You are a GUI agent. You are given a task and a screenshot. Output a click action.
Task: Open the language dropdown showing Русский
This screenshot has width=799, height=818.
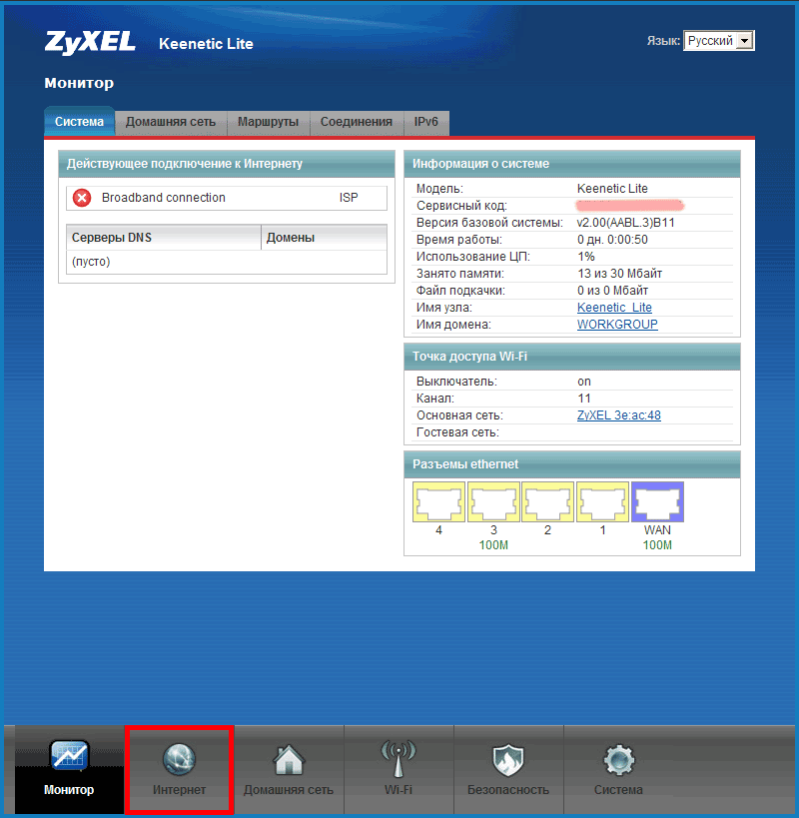(719, 41)
